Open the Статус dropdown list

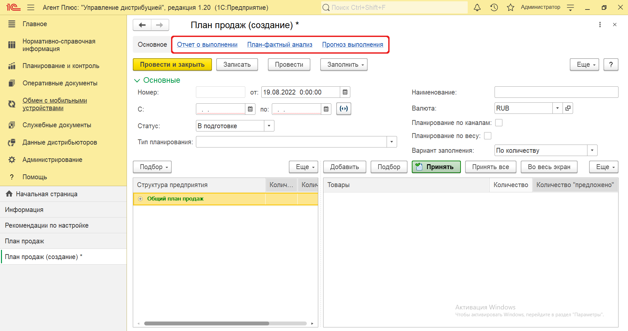pos(269,126)
